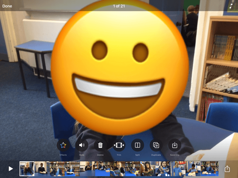Viewport: 238px width, 178px height.
Task: Select the fourth clip thumbnail in timeline
Action: [72, 169]
